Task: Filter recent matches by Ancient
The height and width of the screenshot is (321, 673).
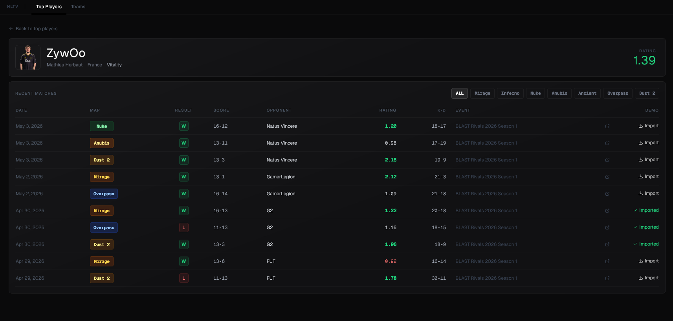Action: pyautogui.click(x=587, y=93)
